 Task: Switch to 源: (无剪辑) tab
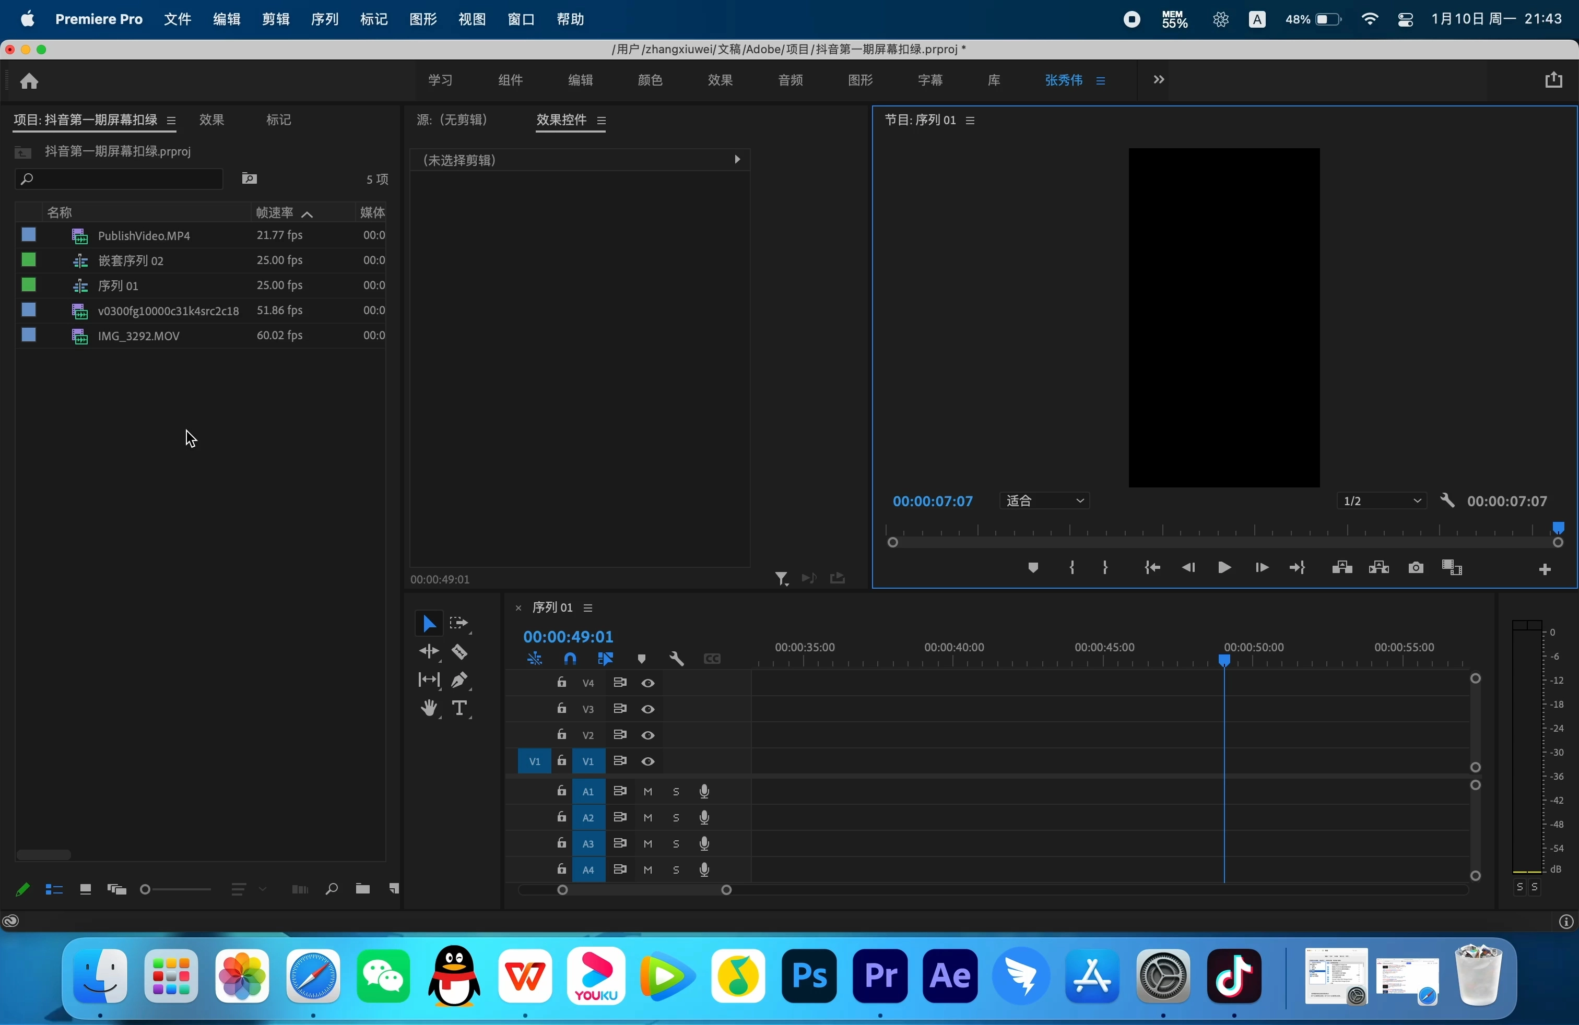(x=453, y=120)
